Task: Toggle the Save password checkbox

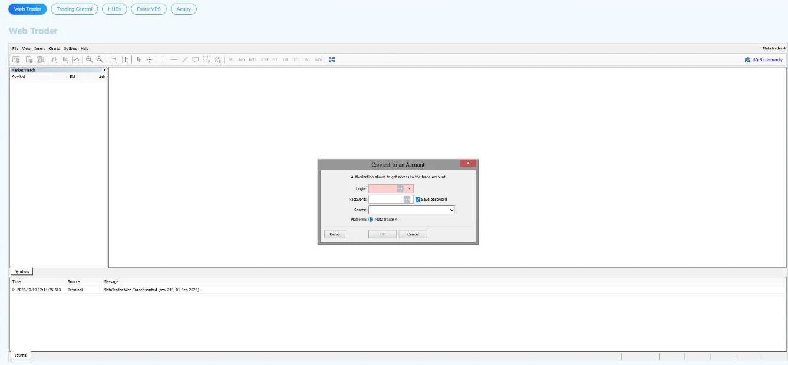Action: 418,200
